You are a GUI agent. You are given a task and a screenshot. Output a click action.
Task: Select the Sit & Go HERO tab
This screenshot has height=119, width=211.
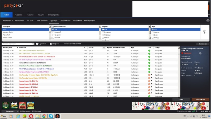pyautogui.click(x=42, y=21)
